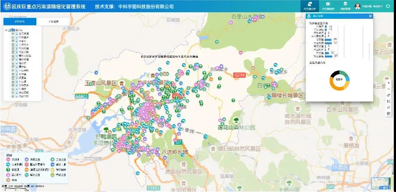This screenshot has height=192, width=396.
Task: Click the pink legend icon in legend panel
Action: 8,160
